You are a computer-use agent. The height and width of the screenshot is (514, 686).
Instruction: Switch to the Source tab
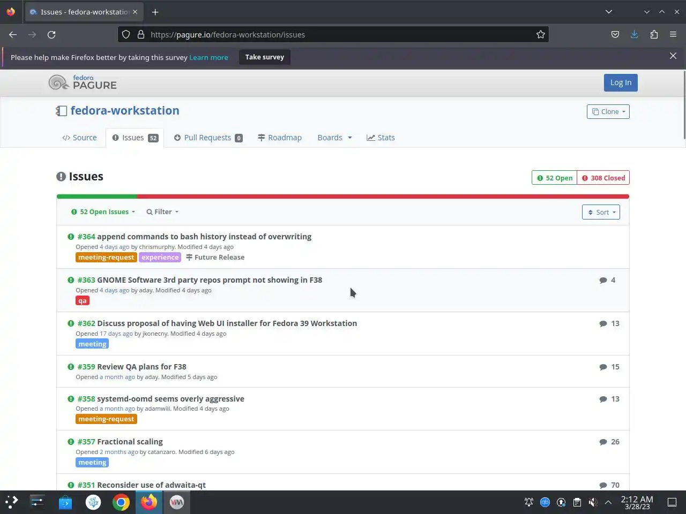pos(79,138)
